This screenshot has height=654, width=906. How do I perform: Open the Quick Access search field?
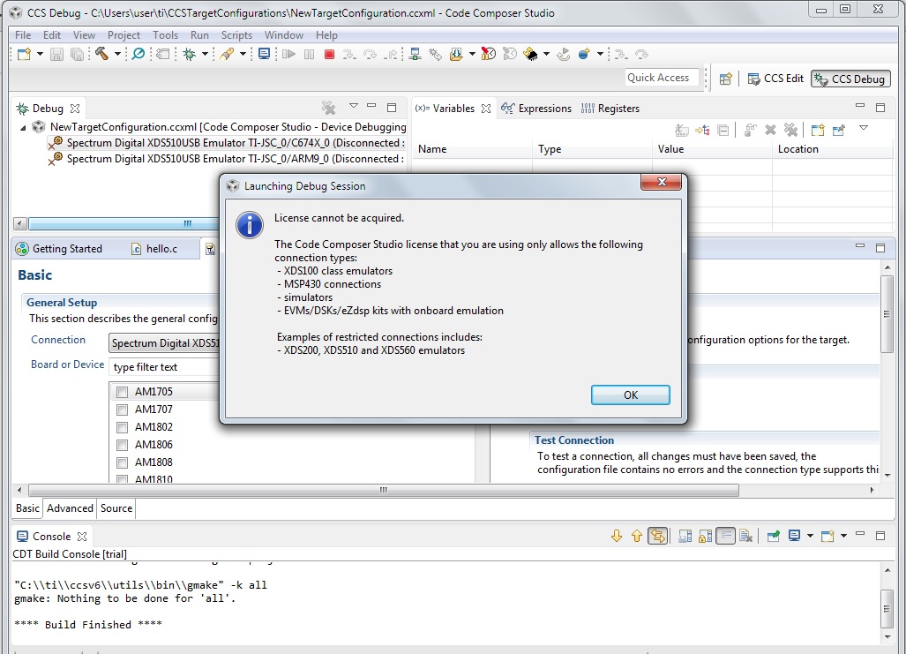(661, 78)
